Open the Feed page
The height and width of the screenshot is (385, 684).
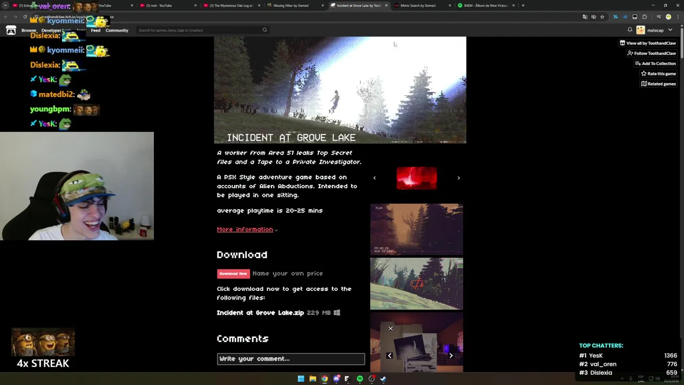[95, 30]
